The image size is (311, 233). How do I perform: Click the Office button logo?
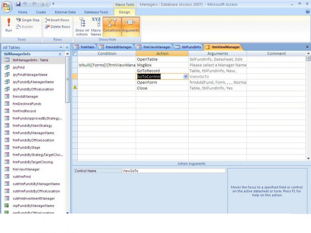click(7, 7)
